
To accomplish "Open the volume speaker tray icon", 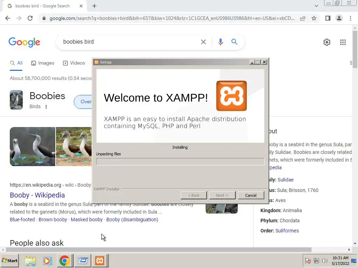I will pyautogui.click(x=324, y=260).
